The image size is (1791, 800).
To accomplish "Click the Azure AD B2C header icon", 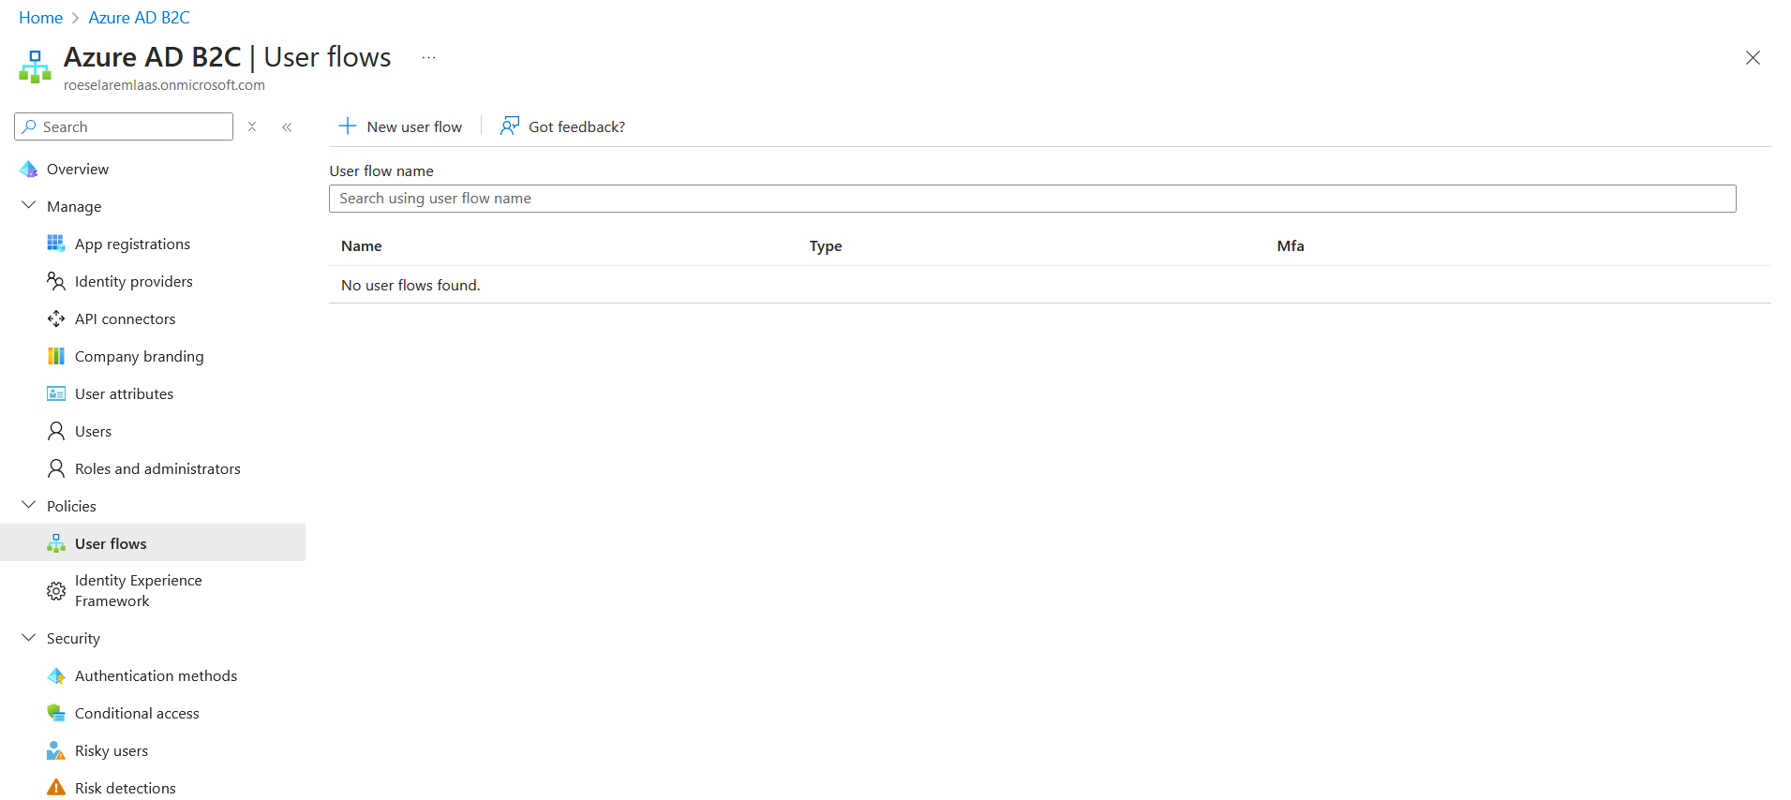I will click(36, 67).
